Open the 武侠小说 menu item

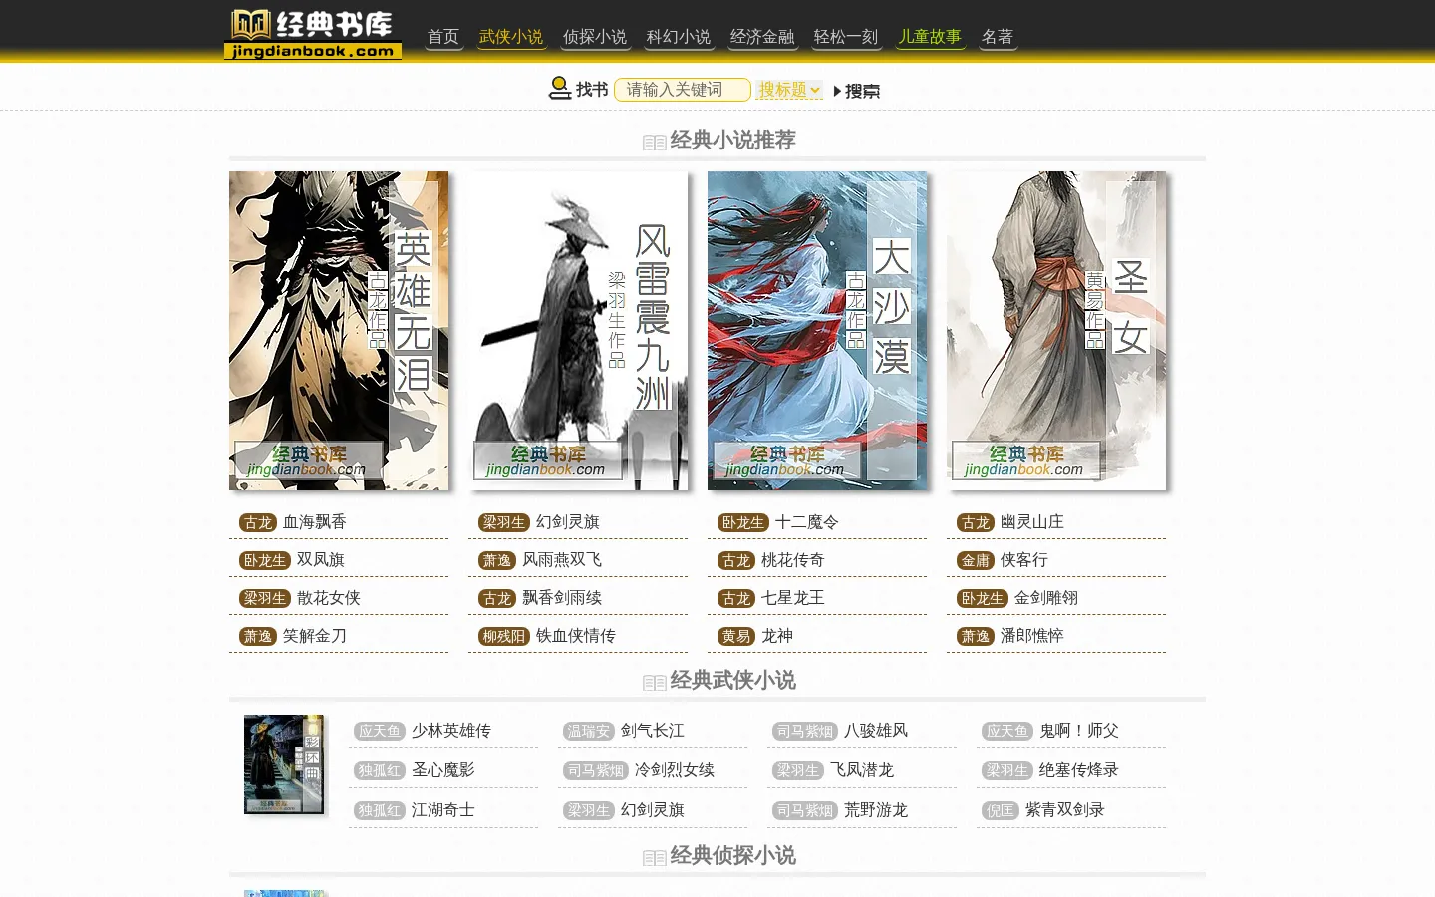tap(511, 37)
